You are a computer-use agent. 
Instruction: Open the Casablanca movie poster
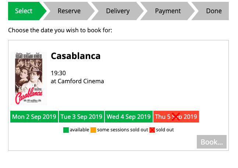pos(29,78)
